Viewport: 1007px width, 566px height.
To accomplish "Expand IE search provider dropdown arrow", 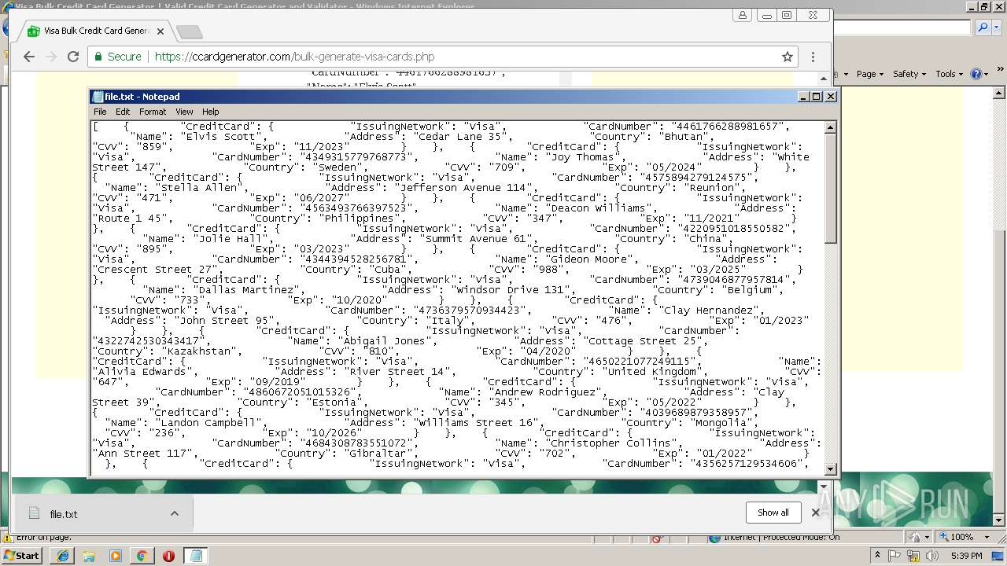I will click(x=995, y=28).
